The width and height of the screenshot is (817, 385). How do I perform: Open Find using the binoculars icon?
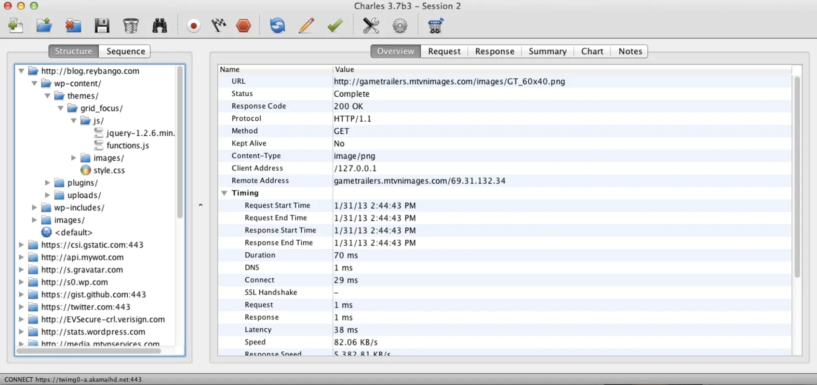point(160,26)
